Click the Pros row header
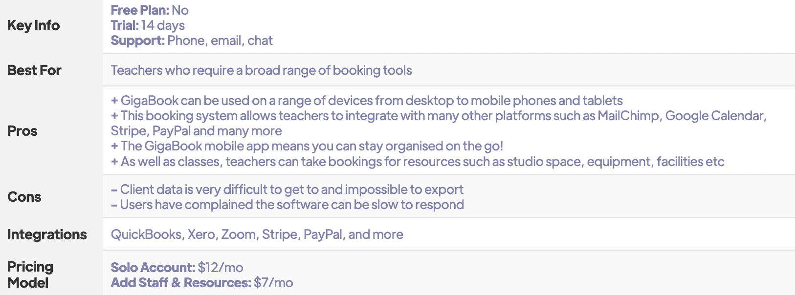 (x=22, y=131)
